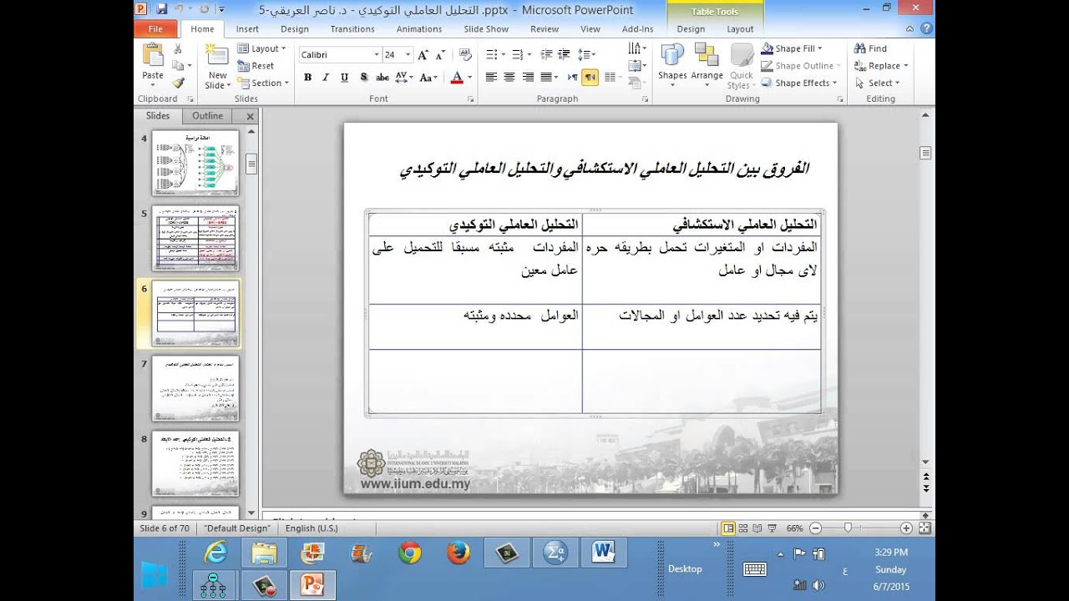Apply the red font color
1069x601 pixels.
pyautogui.click(x=456, y=77)
